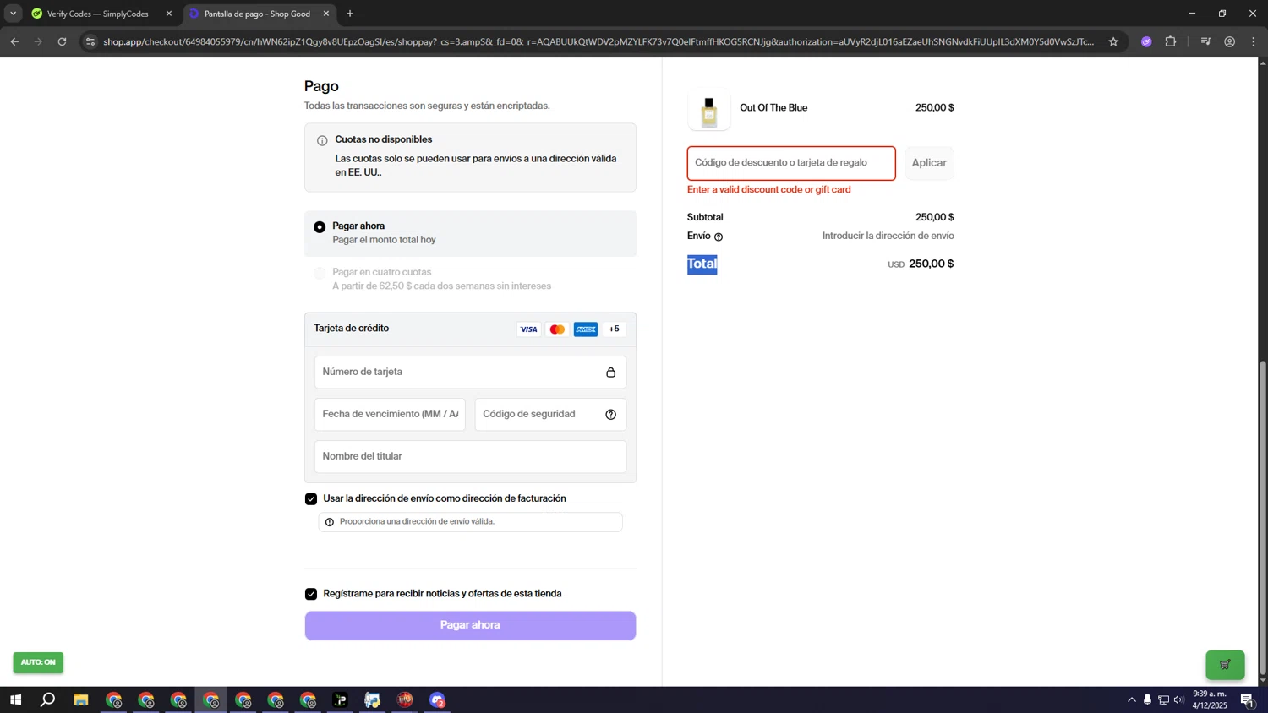Open the Windows notification center

pos(1248,699)
